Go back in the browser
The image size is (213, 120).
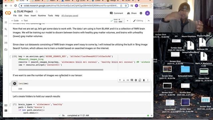pos(6,6)
